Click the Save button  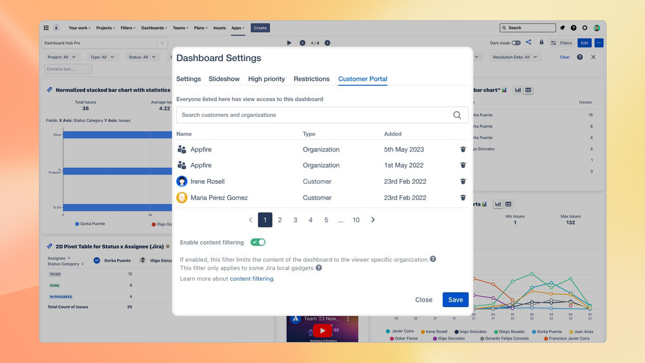[455, 299]
